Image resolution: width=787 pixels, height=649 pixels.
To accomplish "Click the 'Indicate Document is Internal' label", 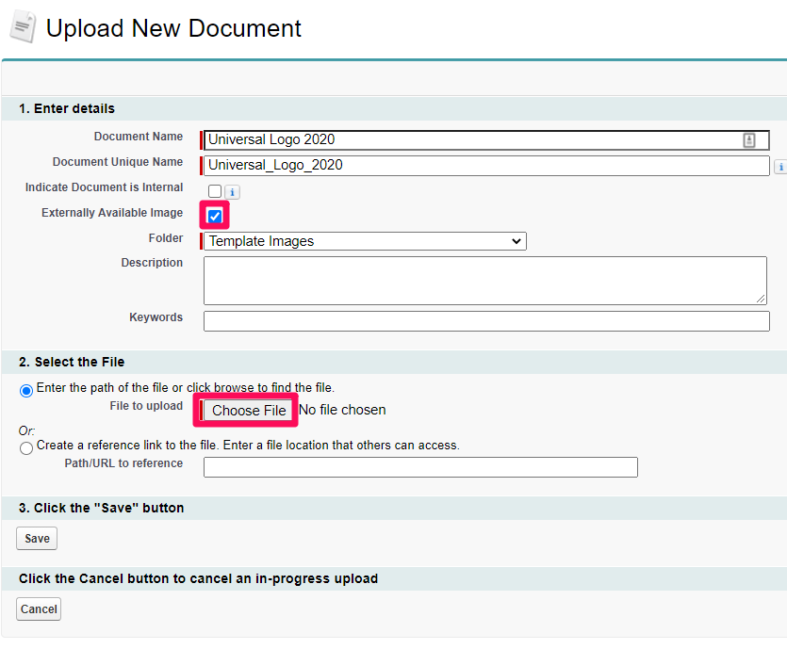I will click(104, 187).
